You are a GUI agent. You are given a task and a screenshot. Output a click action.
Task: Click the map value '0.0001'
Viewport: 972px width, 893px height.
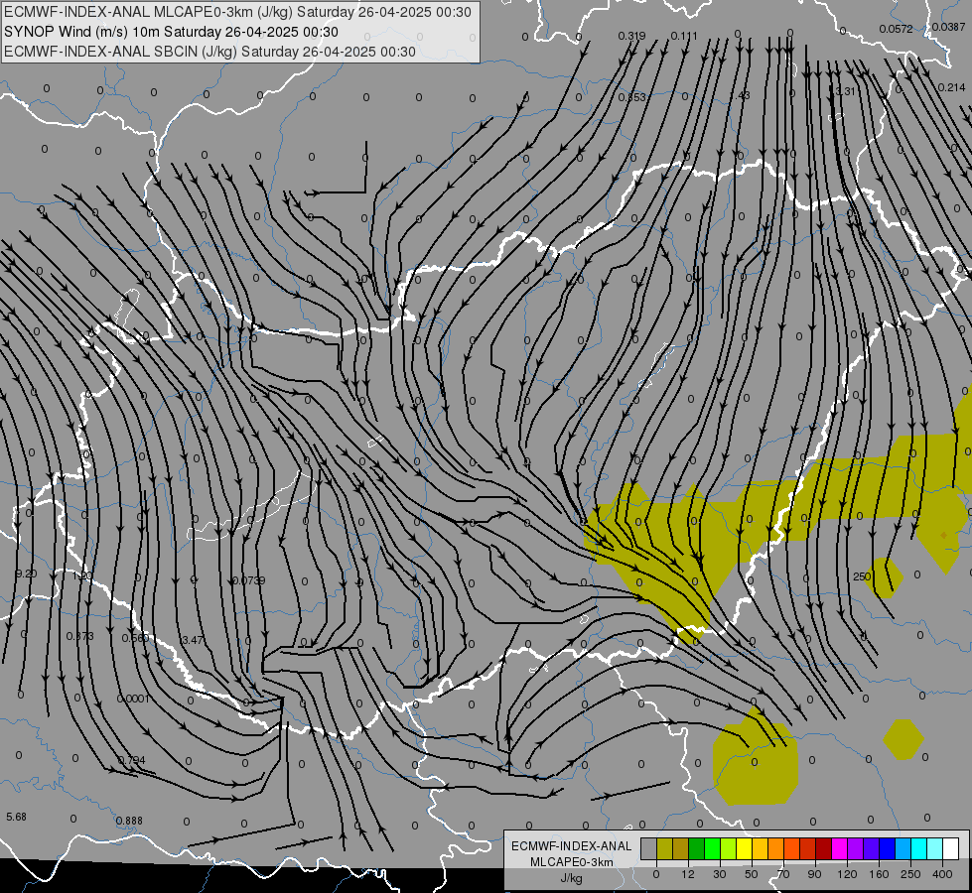click(x=133, y=699)
